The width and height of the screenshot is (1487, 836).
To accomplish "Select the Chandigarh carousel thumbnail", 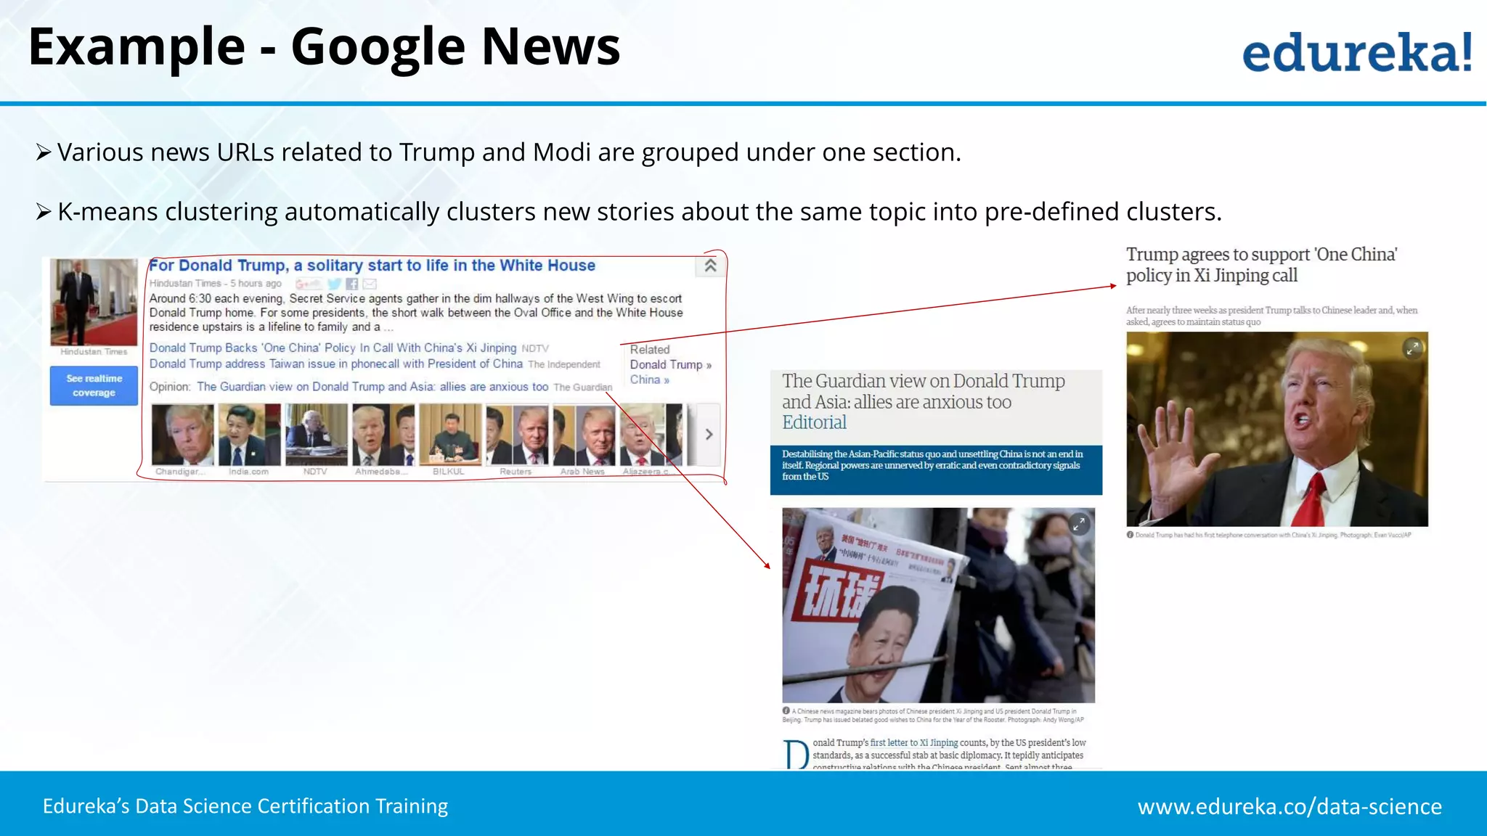I will point(182,435).
